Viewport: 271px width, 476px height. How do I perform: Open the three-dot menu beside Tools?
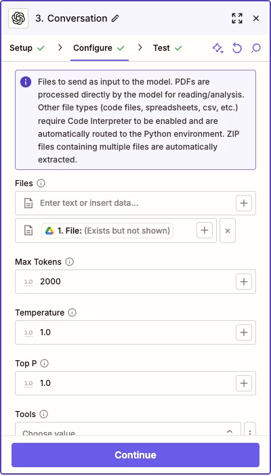(x=250, y=429)
